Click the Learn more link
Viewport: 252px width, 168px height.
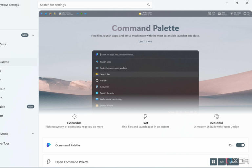145,41
